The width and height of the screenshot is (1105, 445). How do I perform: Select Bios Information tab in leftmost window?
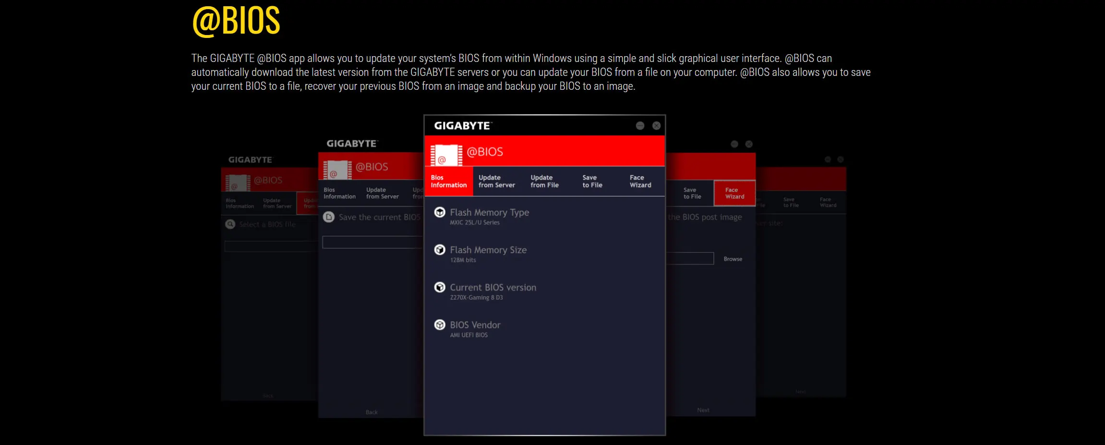pos(240,204)
